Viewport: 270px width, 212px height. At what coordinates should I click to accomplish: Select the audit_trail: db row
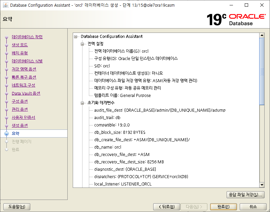107,117
